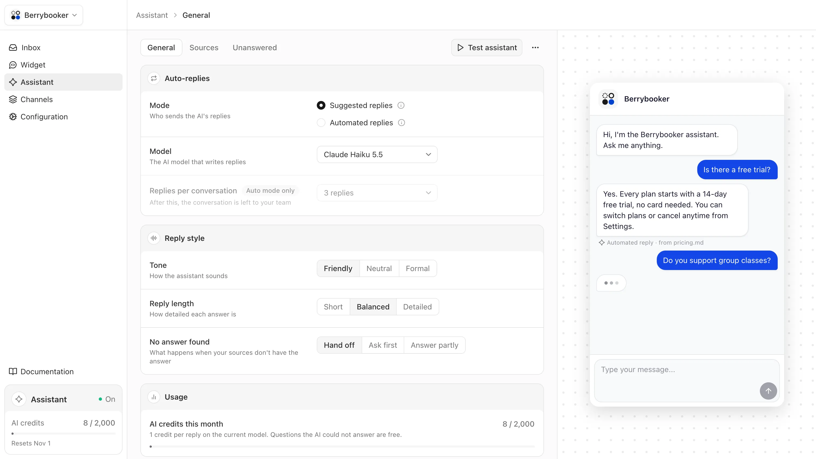Switch to the Sources tab
Viewport: 816px width, 459px height.
[x=204, y=48]
